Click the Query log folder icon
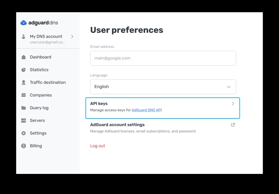 click(24, 108)
